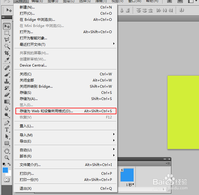Open the 脚本(R) submenu

pos(65,156)
